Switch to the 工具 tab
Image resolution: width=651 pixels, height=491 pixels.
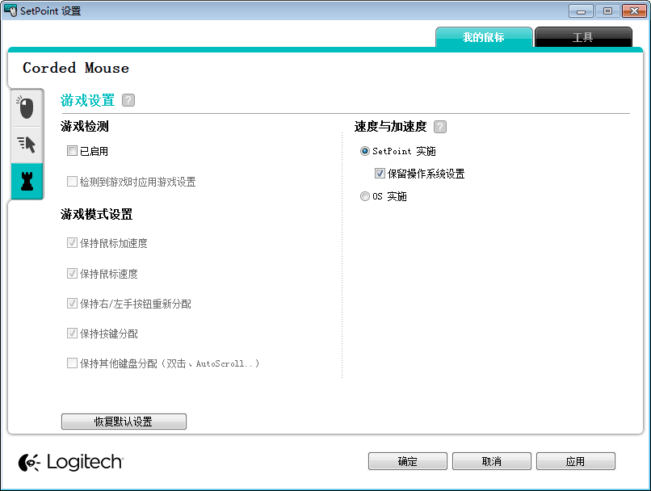pos(583,37)
